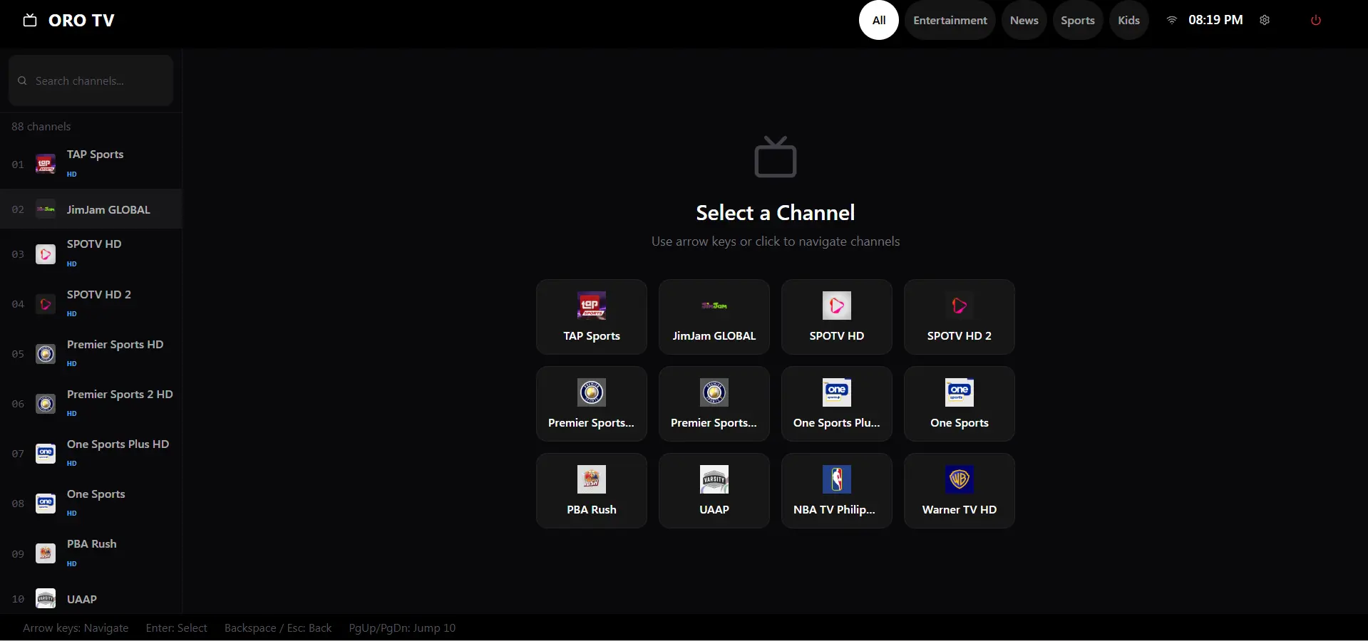Open the SPOTV HD 2 grid card
1368x641 pixels.
[960, 317]
